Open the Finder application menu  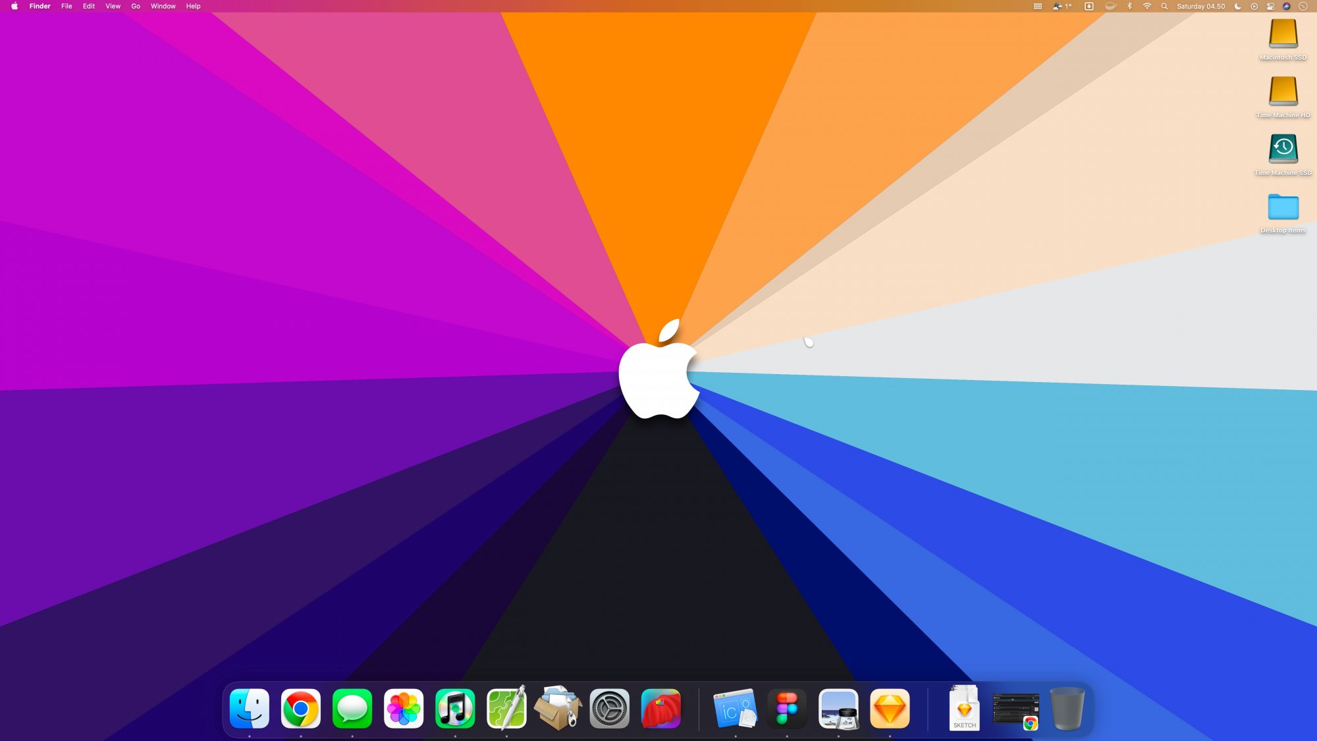pyautogui.click(x=40, y=6)
